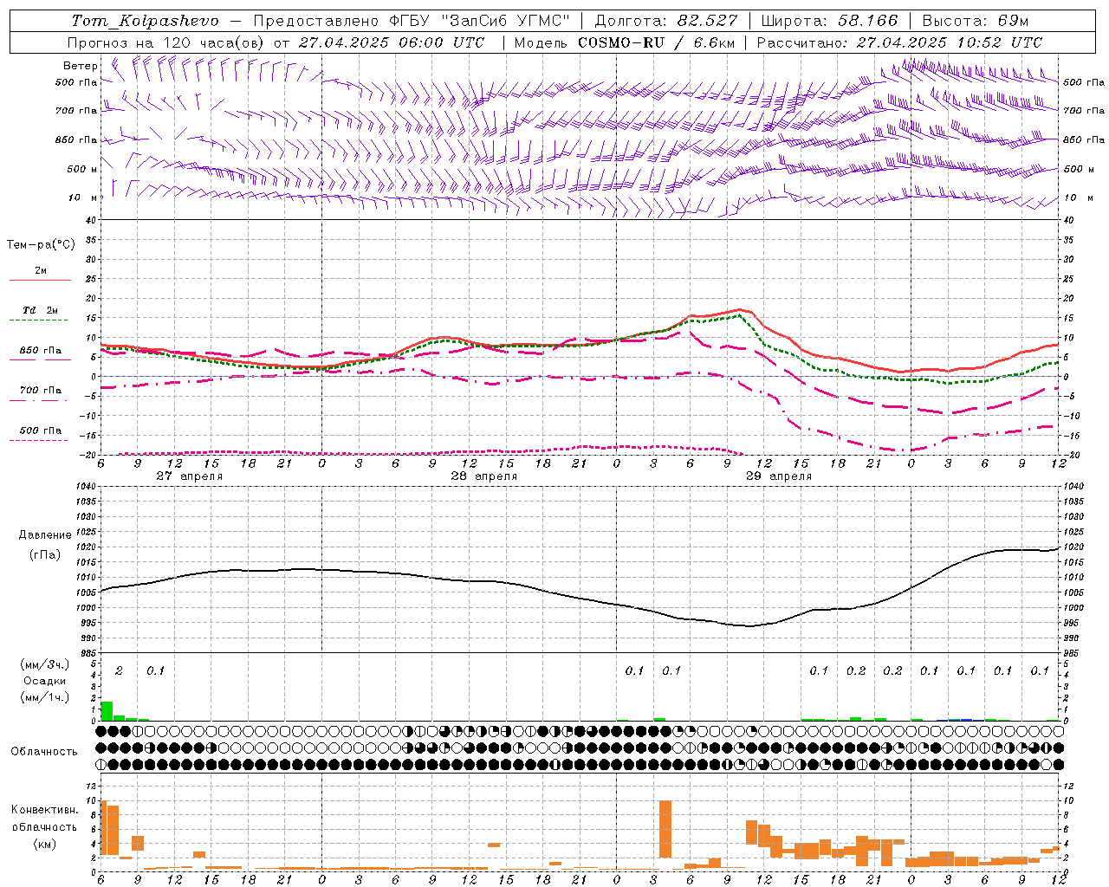Click the tallest green precipitation bar
Screen dimensions: 1109x887
[107, 711]
